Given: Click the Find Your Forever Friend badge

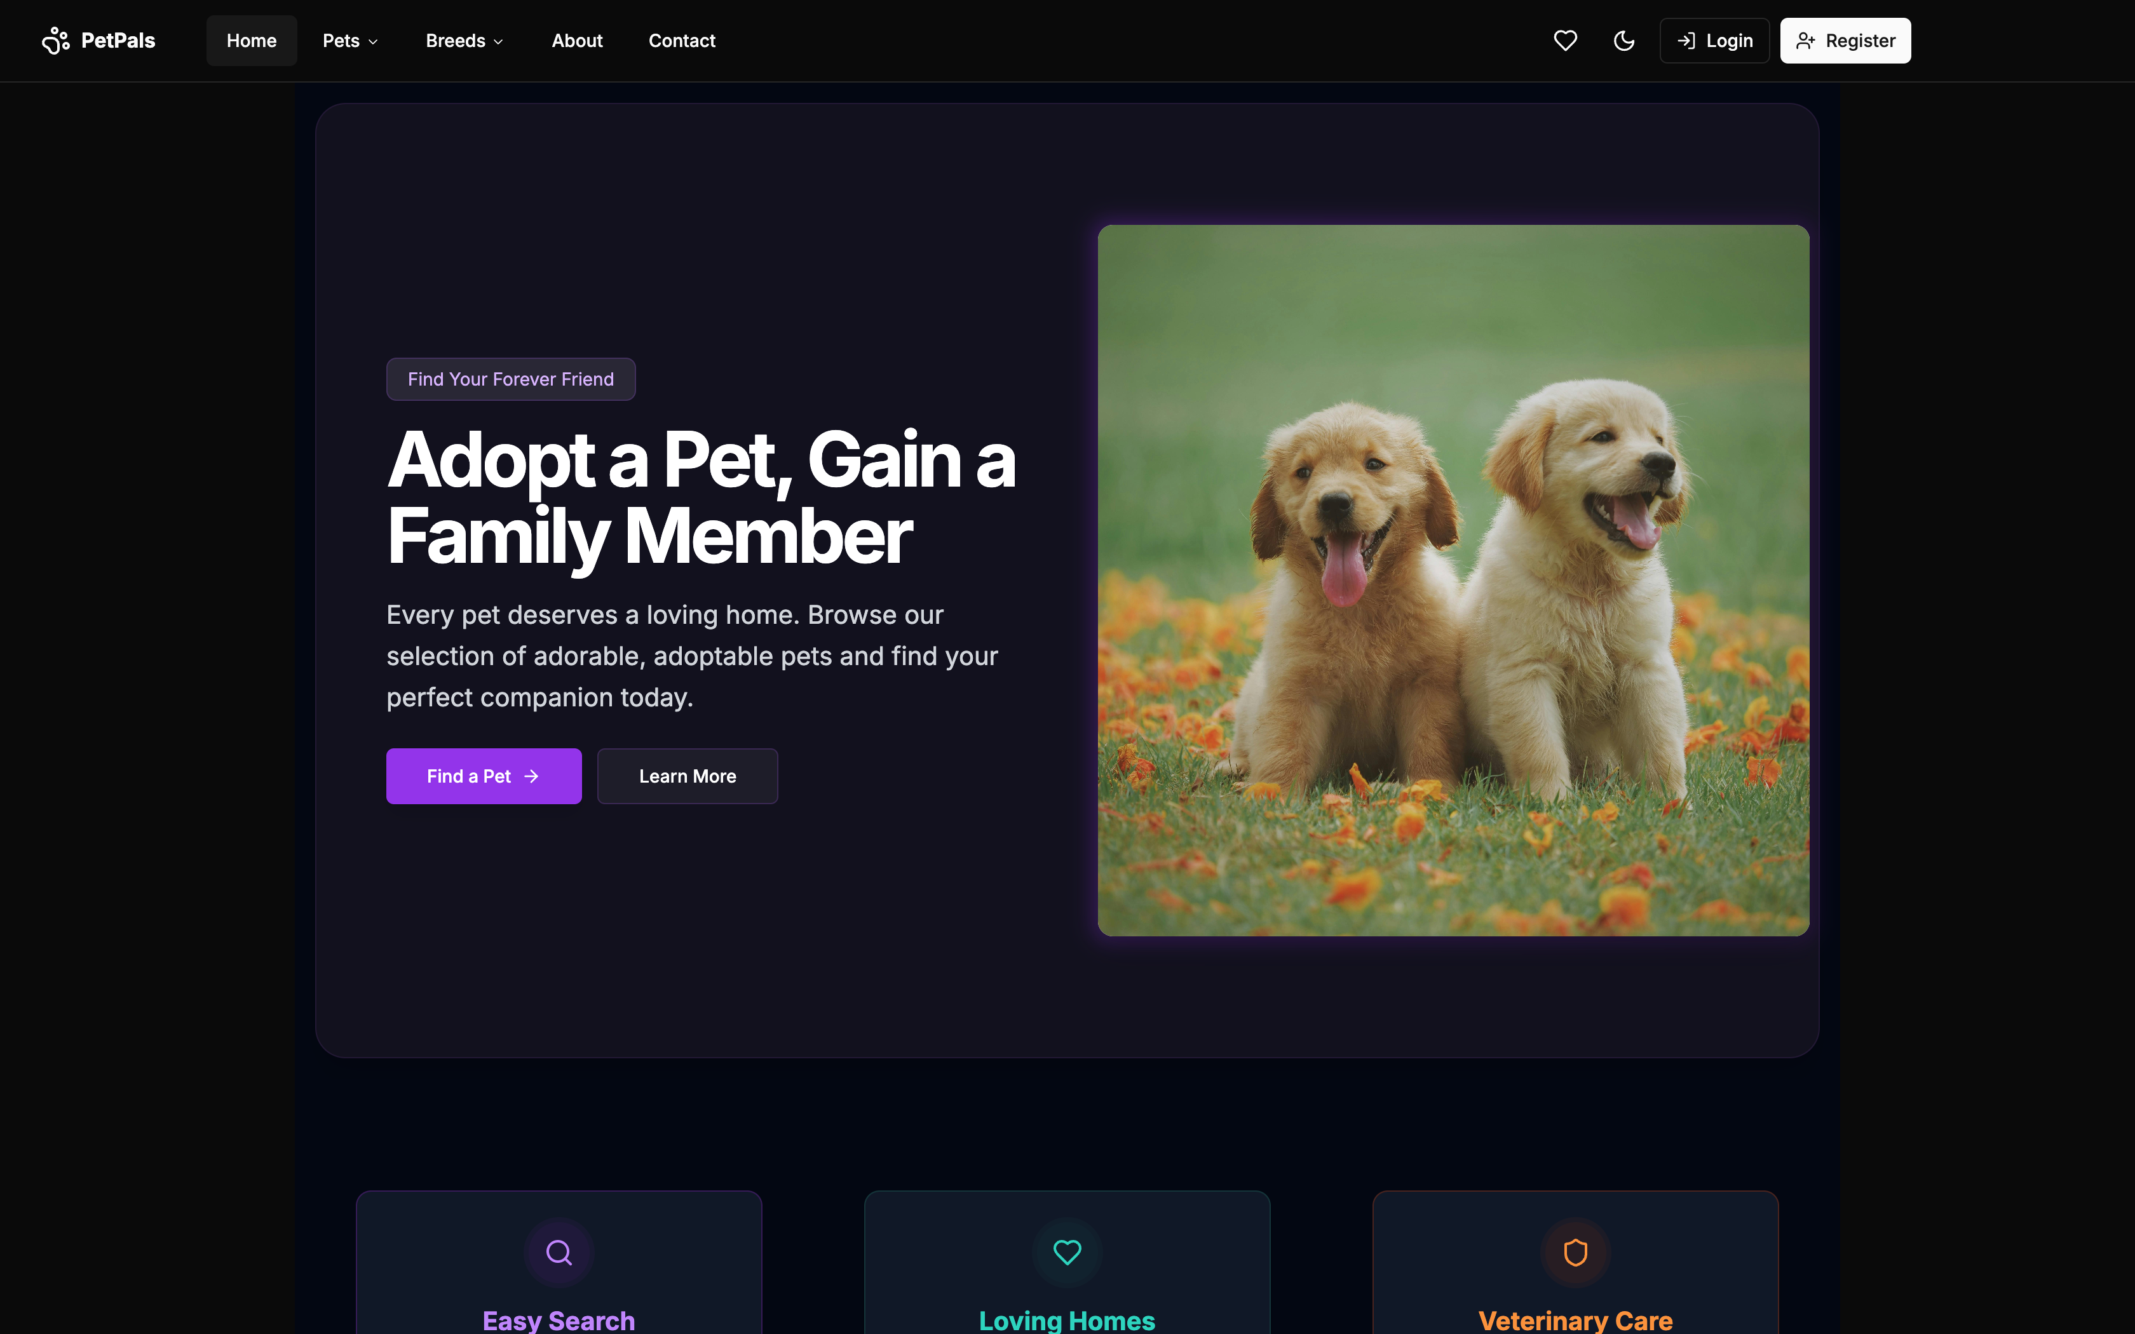Looking at the screenshot, I should pyautogui.click(x=511, y=379).
